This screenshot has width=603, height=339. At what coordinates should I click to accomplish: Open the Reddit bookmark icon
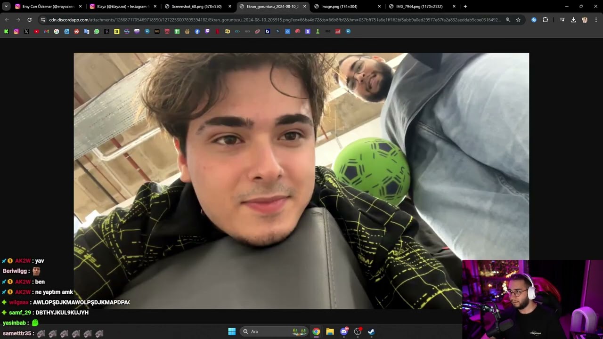[x=76, y=32]
